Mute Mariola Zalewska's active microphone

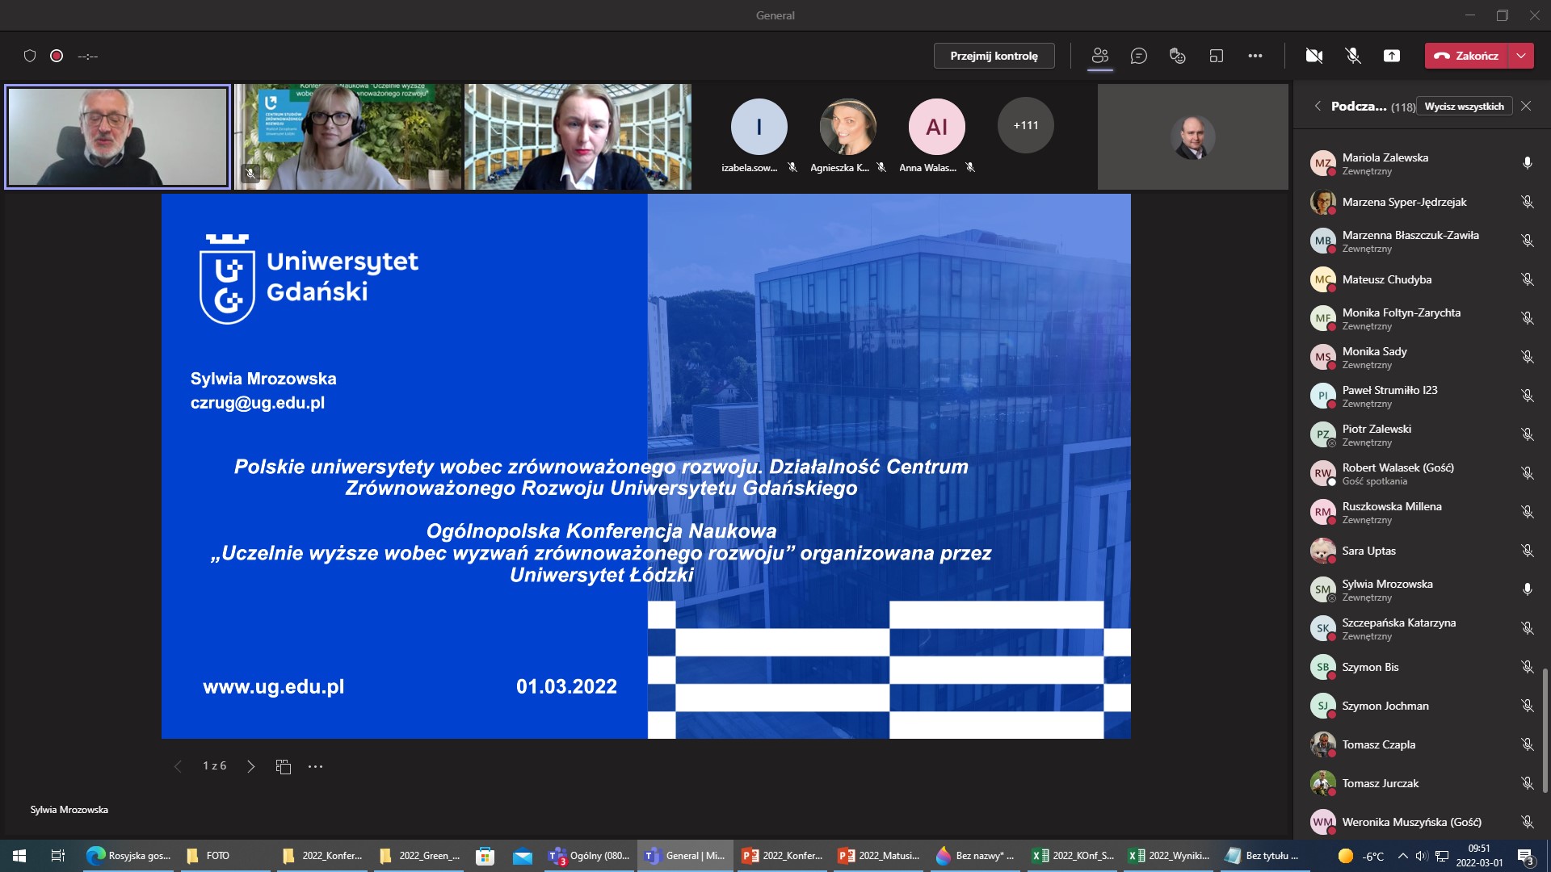pyautogui.click(x=1526, y=162)
